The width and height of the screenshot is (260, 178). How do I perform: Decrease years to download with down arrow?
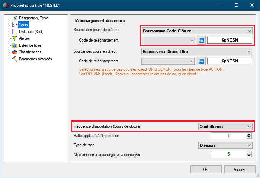(249, 156)
